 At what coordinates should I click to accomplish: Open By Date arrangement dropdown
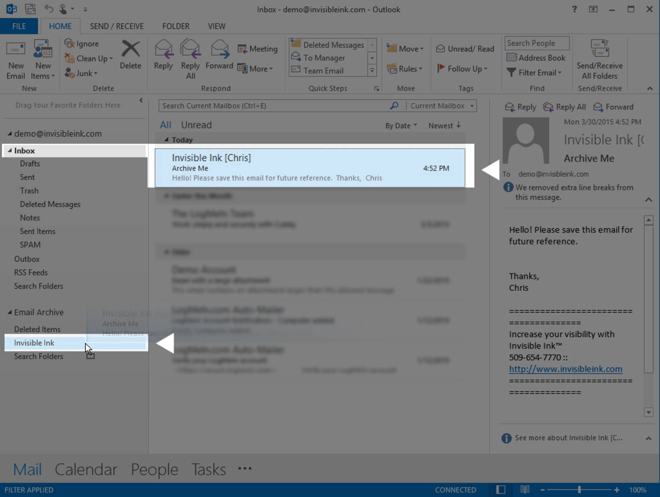point(401,125)
